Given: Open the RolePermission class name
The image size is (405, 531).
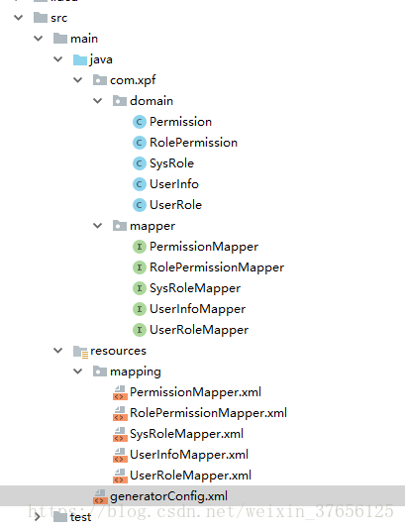Looking at the screenshot, I should (x=193, y=143).
